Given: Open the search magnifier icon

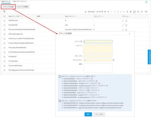Looking at the screenshot, I should [4, 11].
